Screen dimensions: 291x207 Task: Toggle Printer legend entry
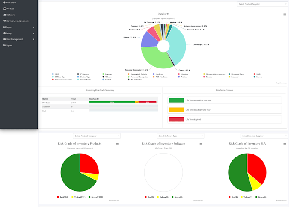(x=183, y=77)
